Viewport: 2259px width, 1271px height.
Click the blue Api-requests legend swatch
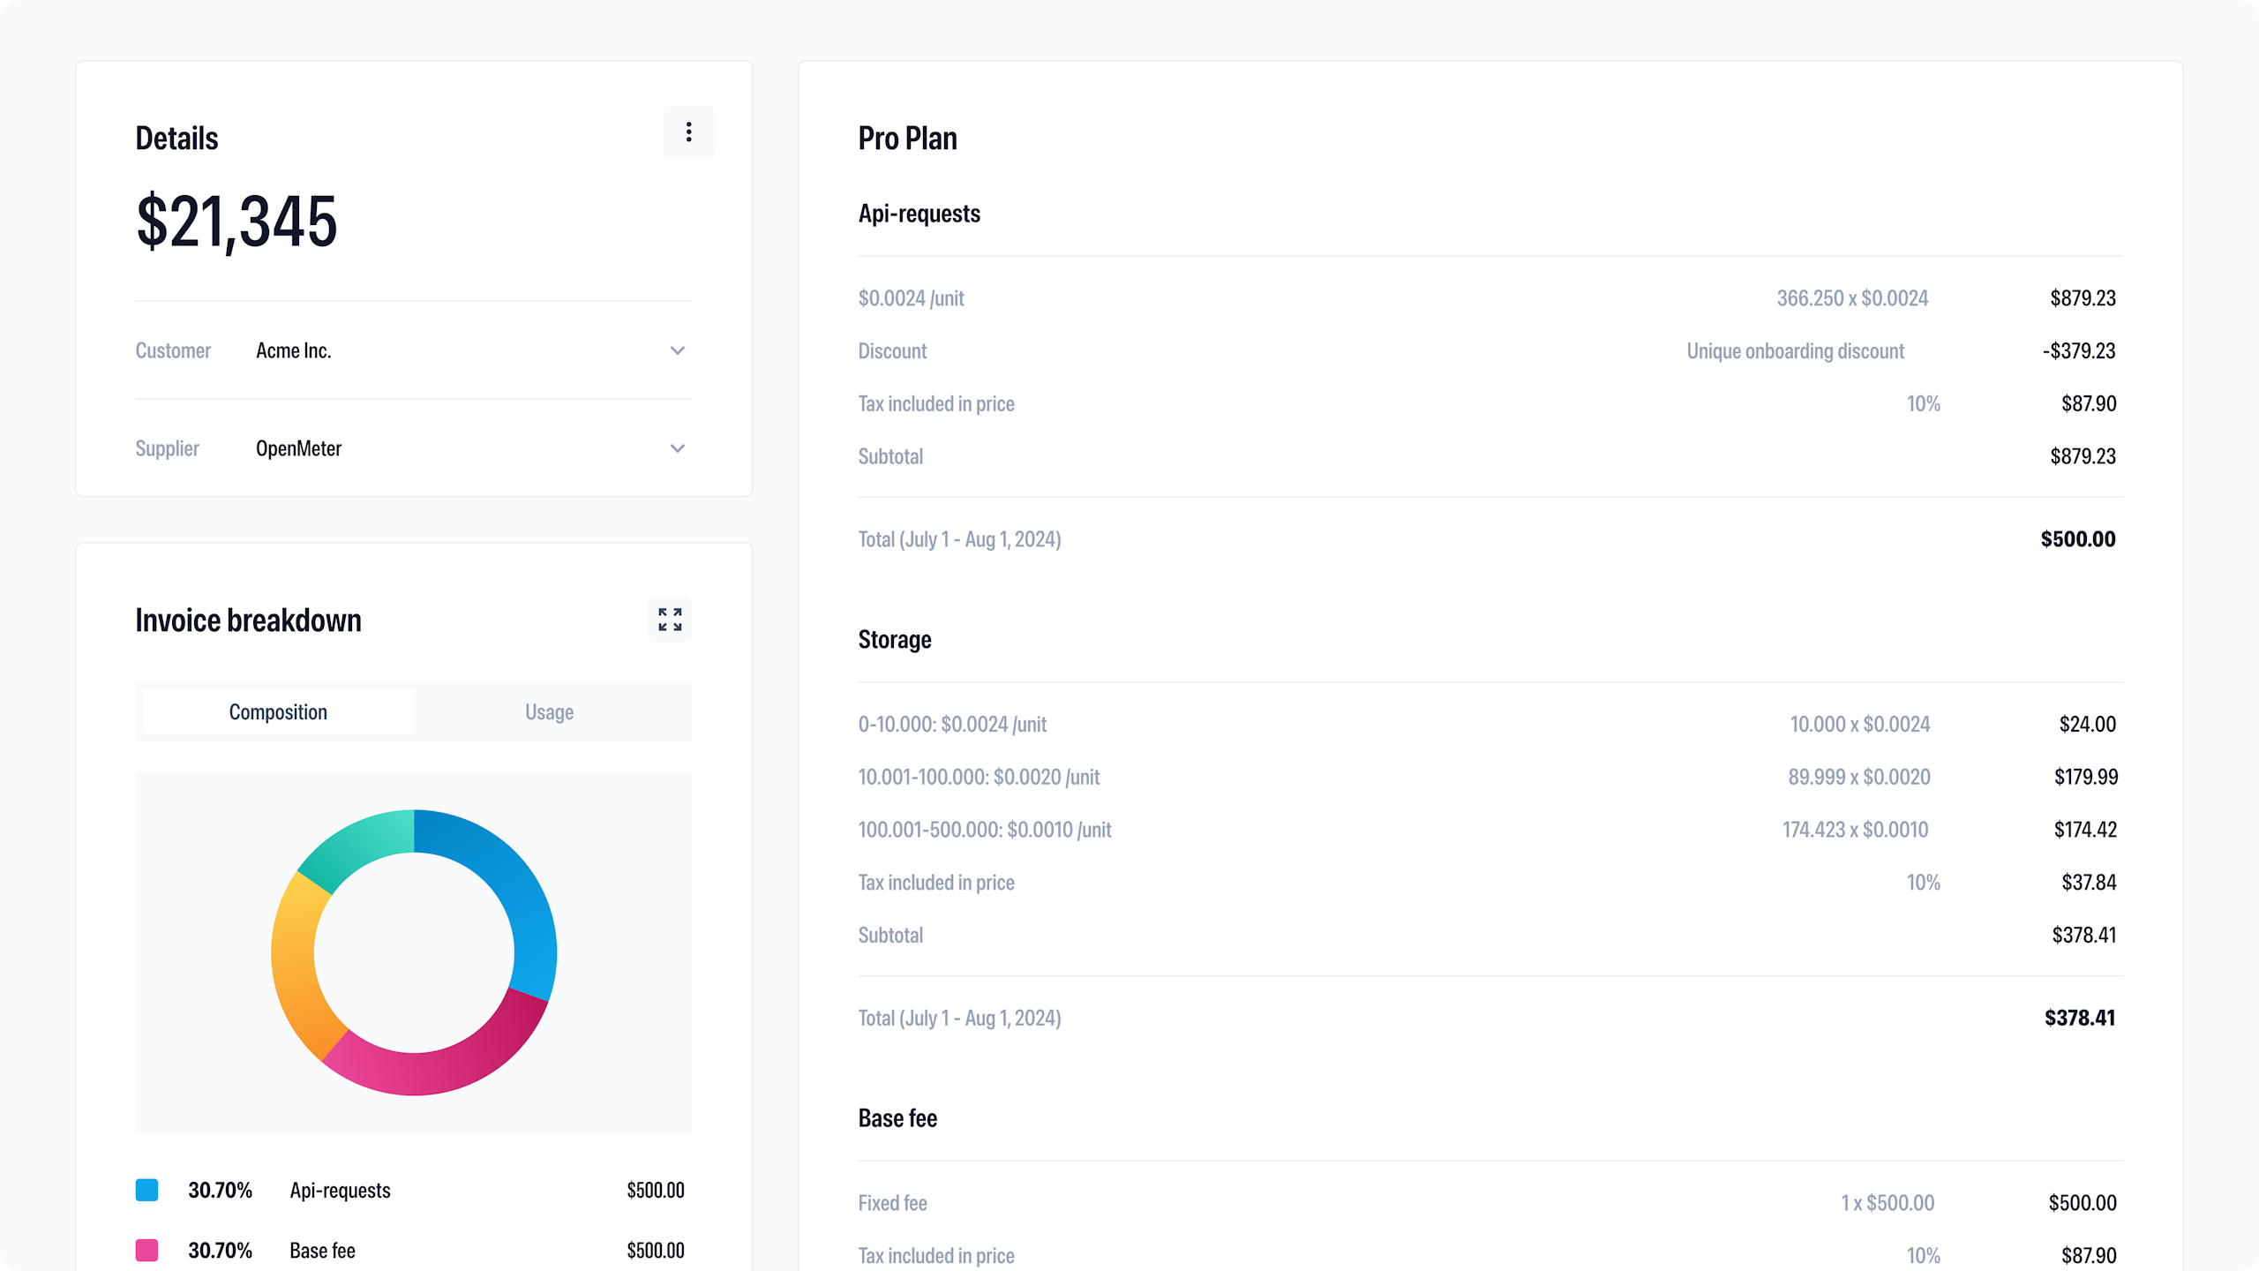point(147,1190)
